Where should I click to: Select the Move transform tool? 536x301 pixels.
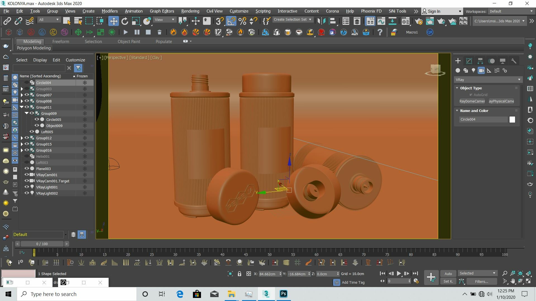point(113,21)
